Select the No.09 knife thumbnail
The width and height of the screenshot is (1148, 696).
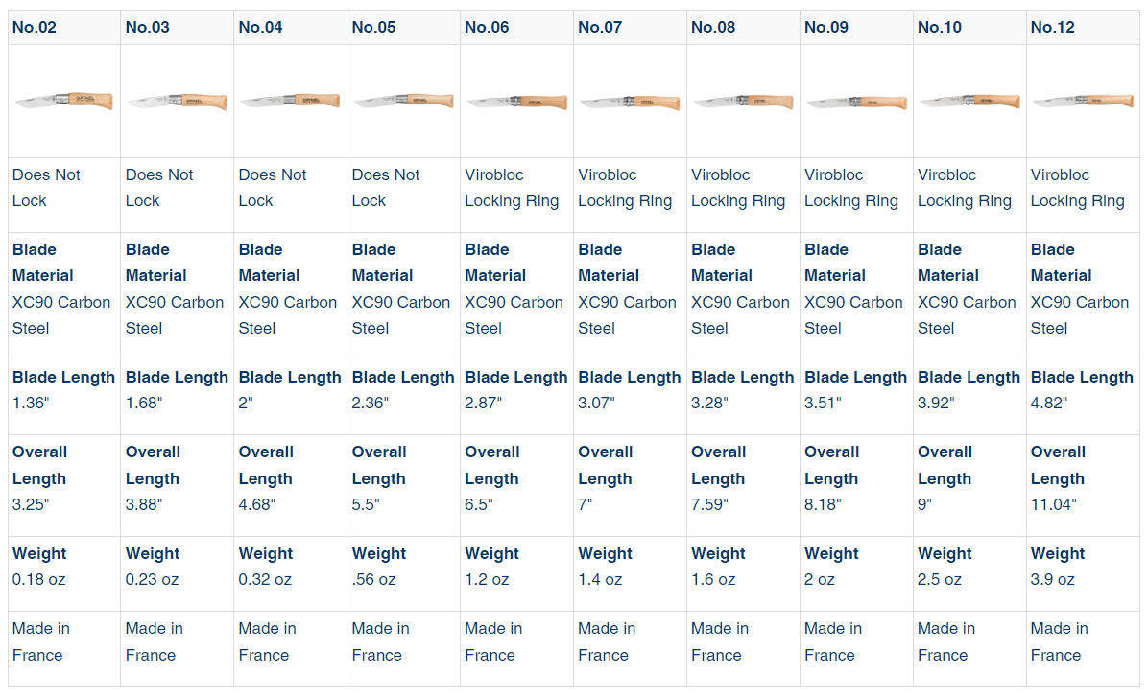coord(856,101)
